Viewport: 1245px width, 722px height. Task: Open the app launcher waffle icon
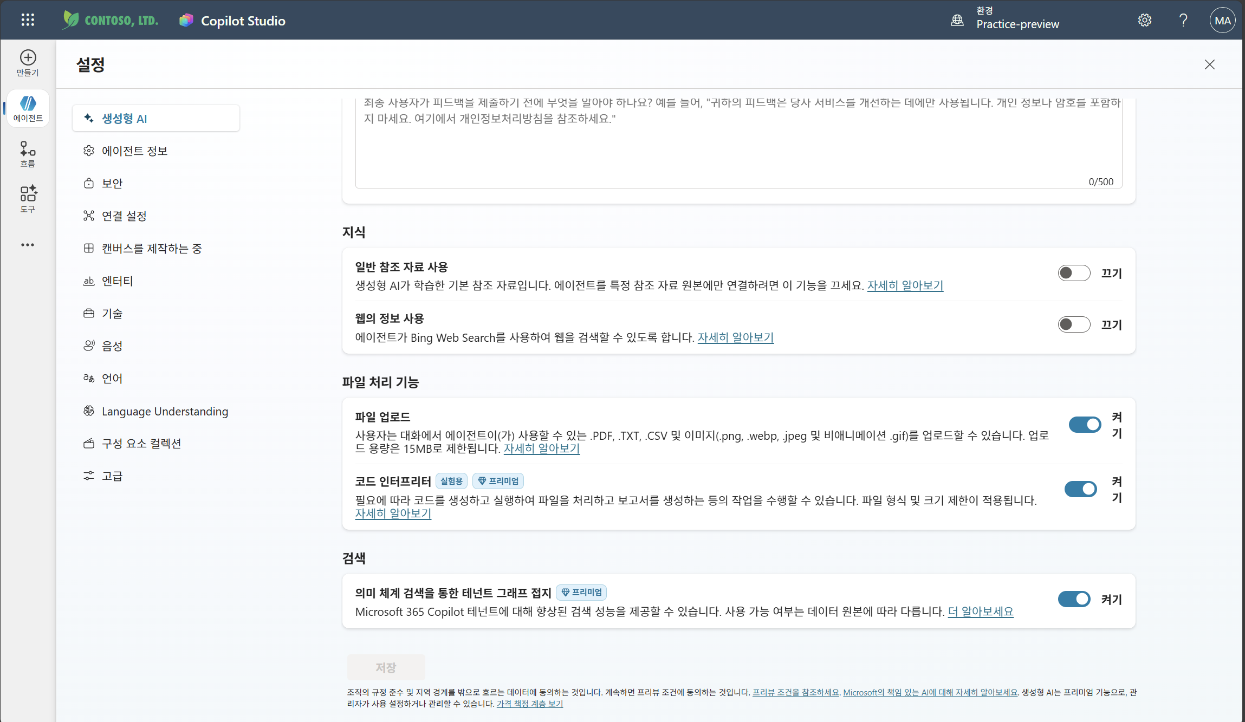pyautogui.click(x=28, y=20)
